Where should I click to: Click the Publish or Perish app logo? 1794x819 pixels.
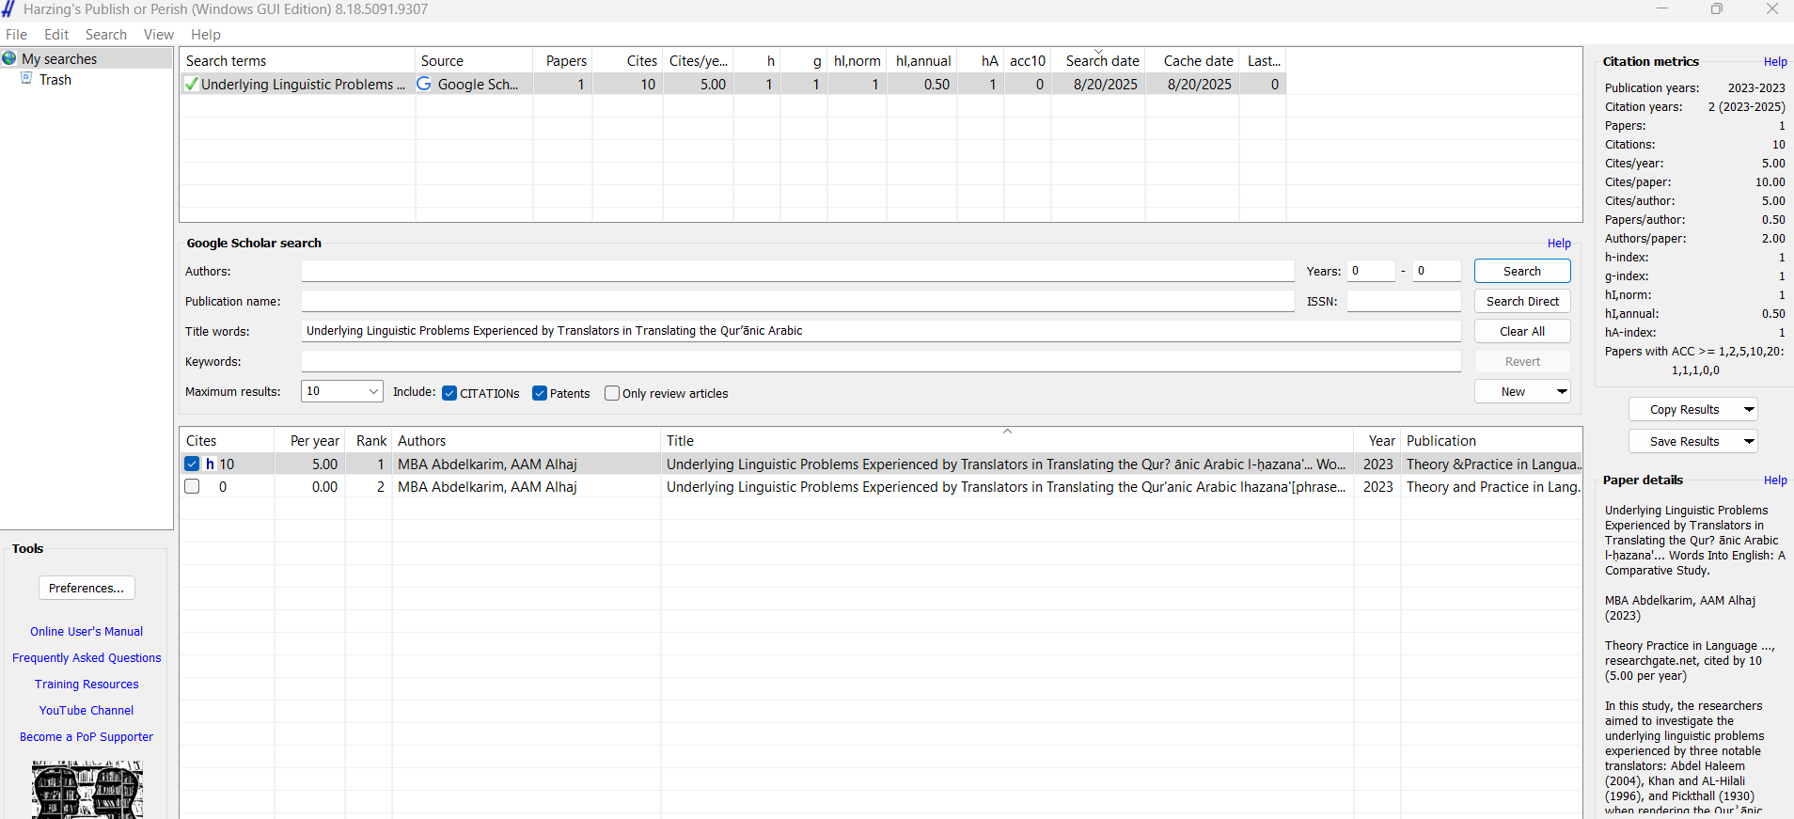tap(8, 9)
